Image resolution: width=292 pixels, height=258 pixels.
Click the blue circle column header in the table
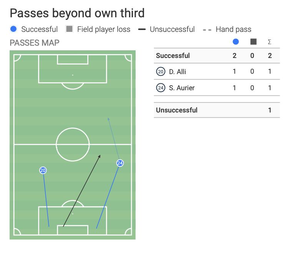[x=236, y=42]
